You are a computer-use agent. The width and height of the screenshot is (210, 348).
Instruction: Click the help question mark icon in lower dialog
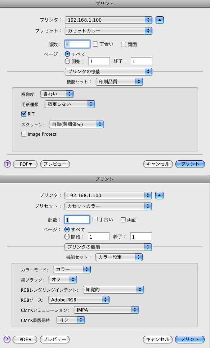click(7, 339)
